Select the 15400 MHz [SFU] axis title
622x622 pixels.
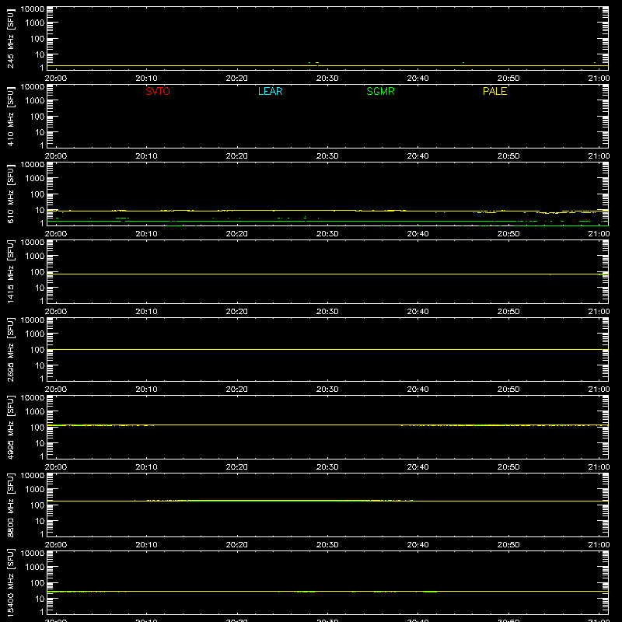pyautogui.click(x=10, y=582)
